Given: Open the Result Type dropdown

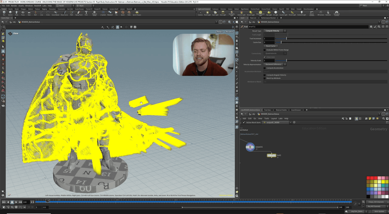Looking at the screenshot, I should click(x=275, y=31).
